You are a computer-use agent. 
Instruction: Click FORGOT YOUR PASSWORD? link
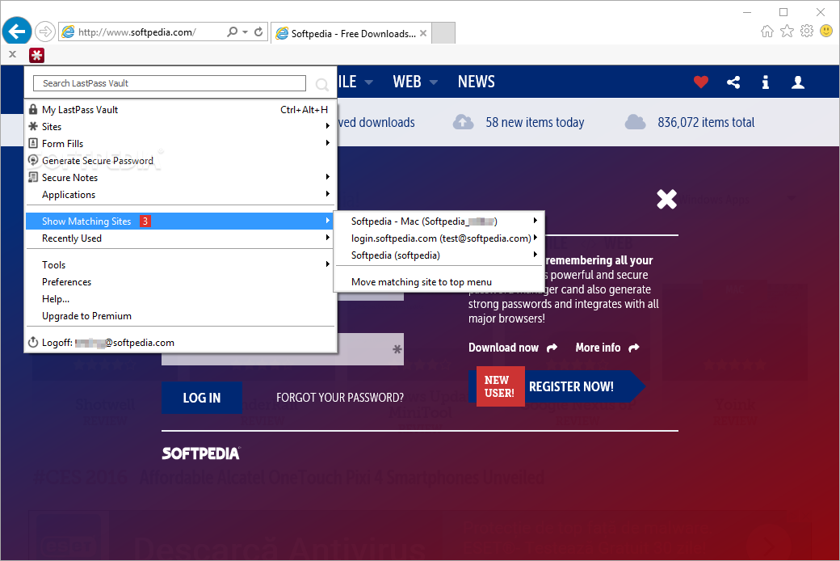(340, 398)
